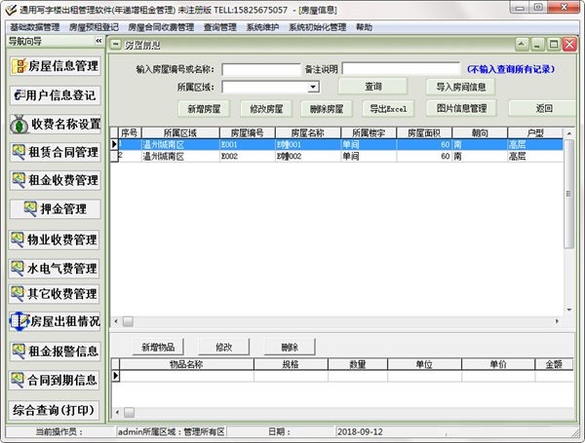Open 房屋信息管理 from the sidebar

coord(55,66)
